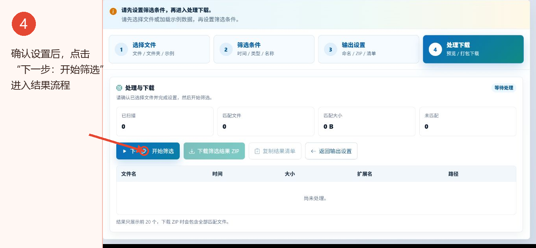The image size is (536, 248).
Task: Click the 时间 column header
Action: (x=217, y=174)
